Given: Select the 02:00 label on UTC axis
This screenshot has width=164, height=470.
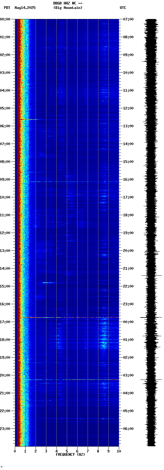Looking at the screenshot, I should (x=128, y=358).
